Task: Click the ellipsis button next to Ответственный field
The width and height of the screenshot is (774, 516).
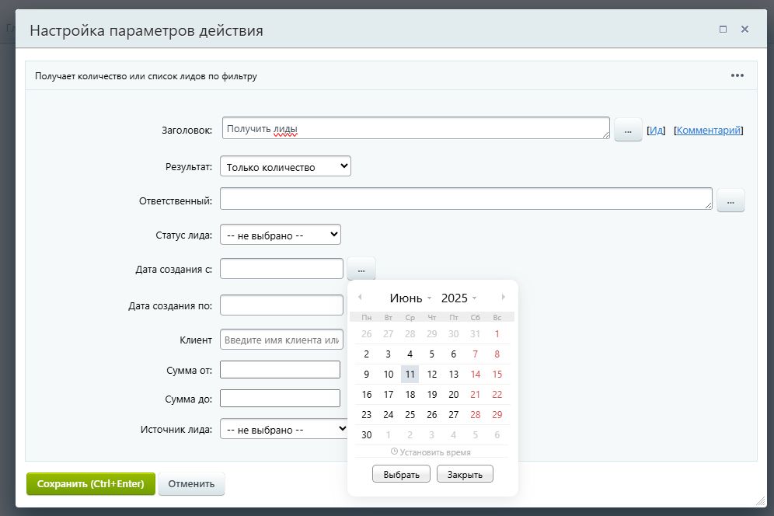Action: coord(730,200)
